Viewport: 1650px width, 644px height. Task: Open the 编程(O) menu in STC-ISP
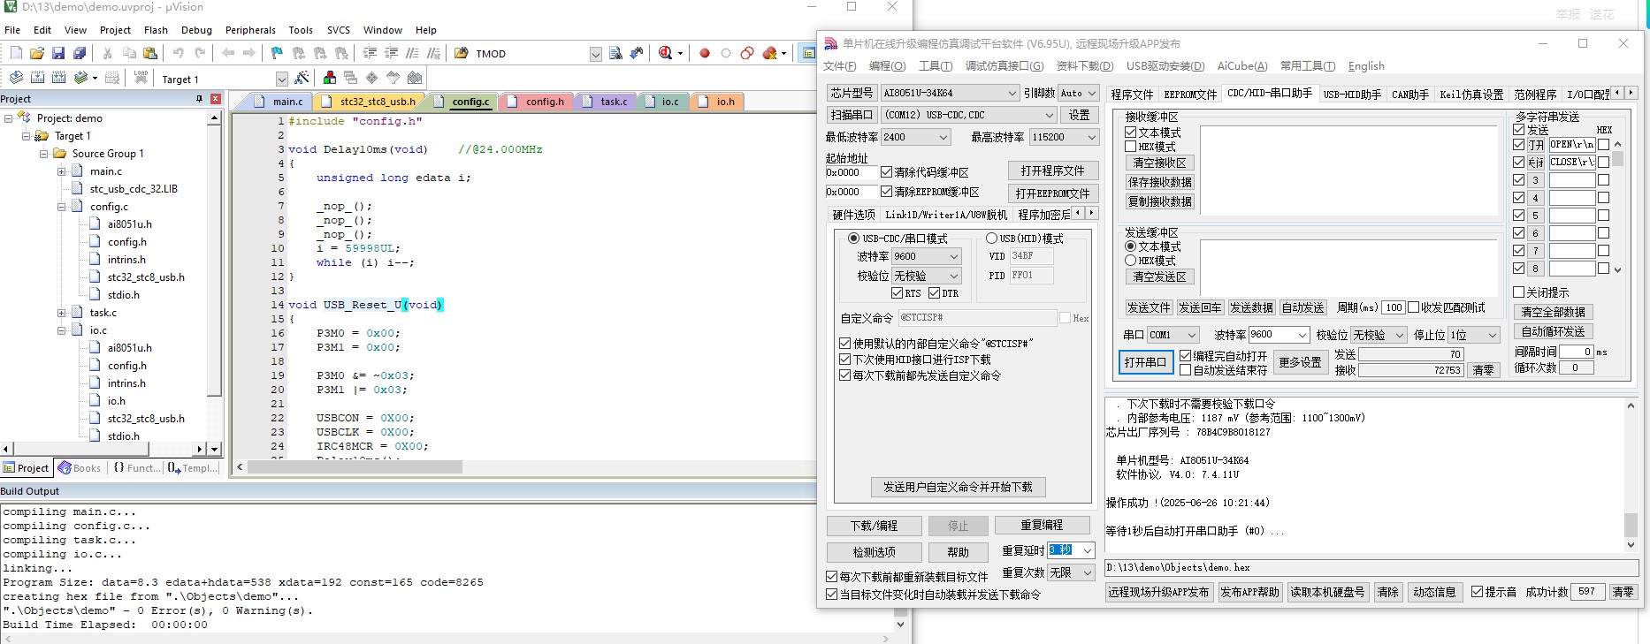pos(887,66)
